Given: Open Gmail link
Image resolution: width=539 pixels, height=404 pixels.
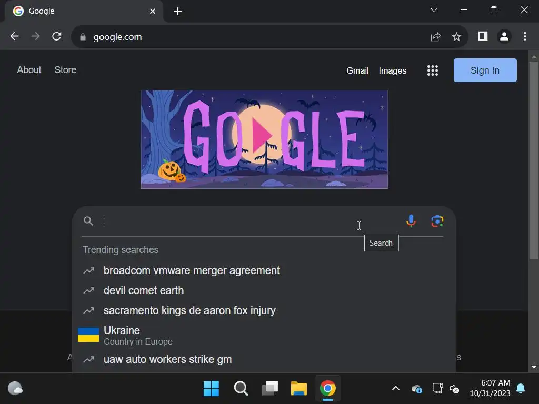Looking at the screenshot, I should [357, 71].
